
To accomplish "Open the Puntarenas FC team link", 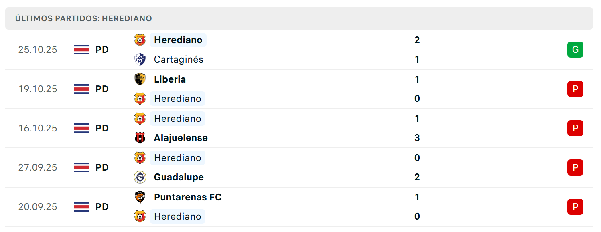I will coord(187,197).
